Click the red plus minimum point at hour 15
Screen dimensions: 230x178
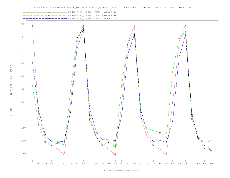[64, 155]
